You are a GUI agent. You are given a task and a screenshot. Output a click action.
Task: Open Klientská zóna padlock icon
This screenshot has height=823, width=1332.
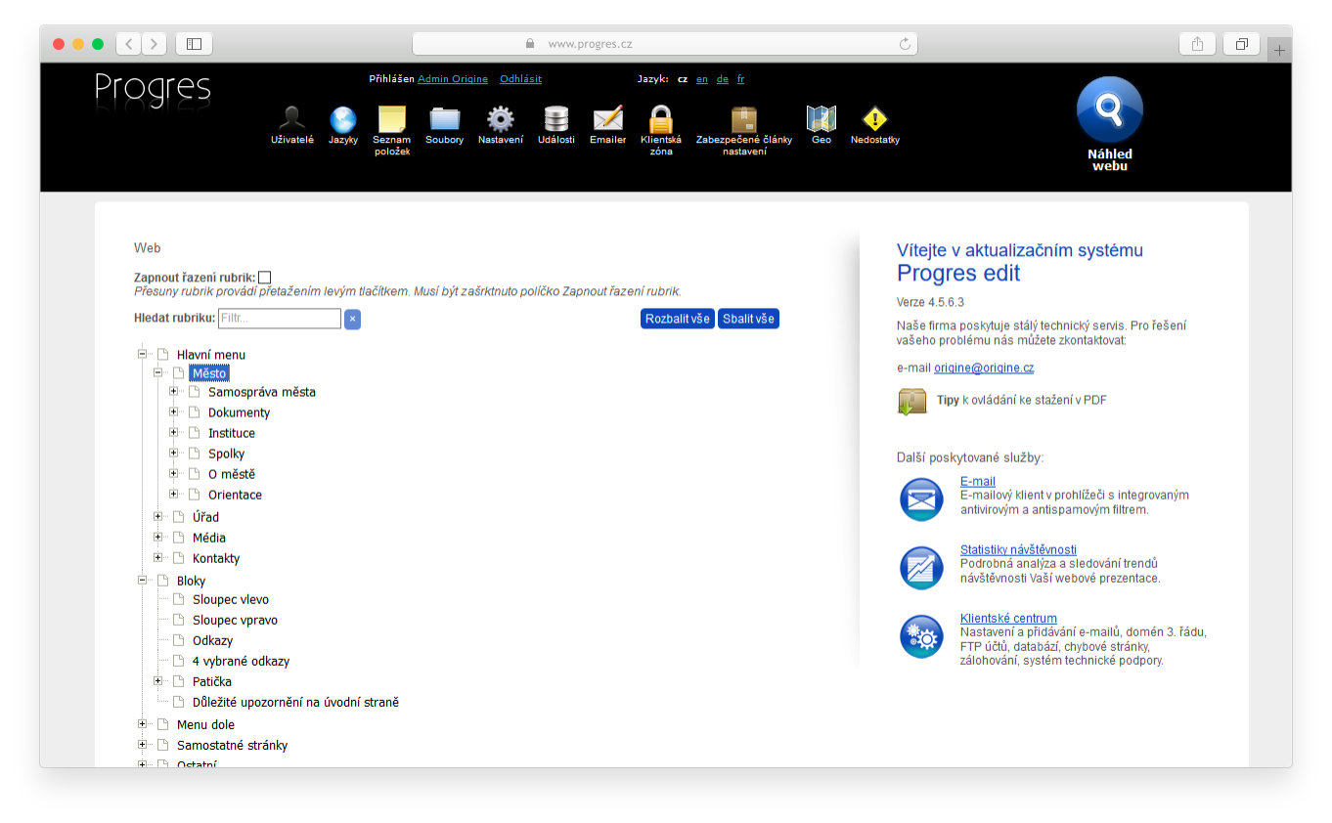(x=661, y=120)
